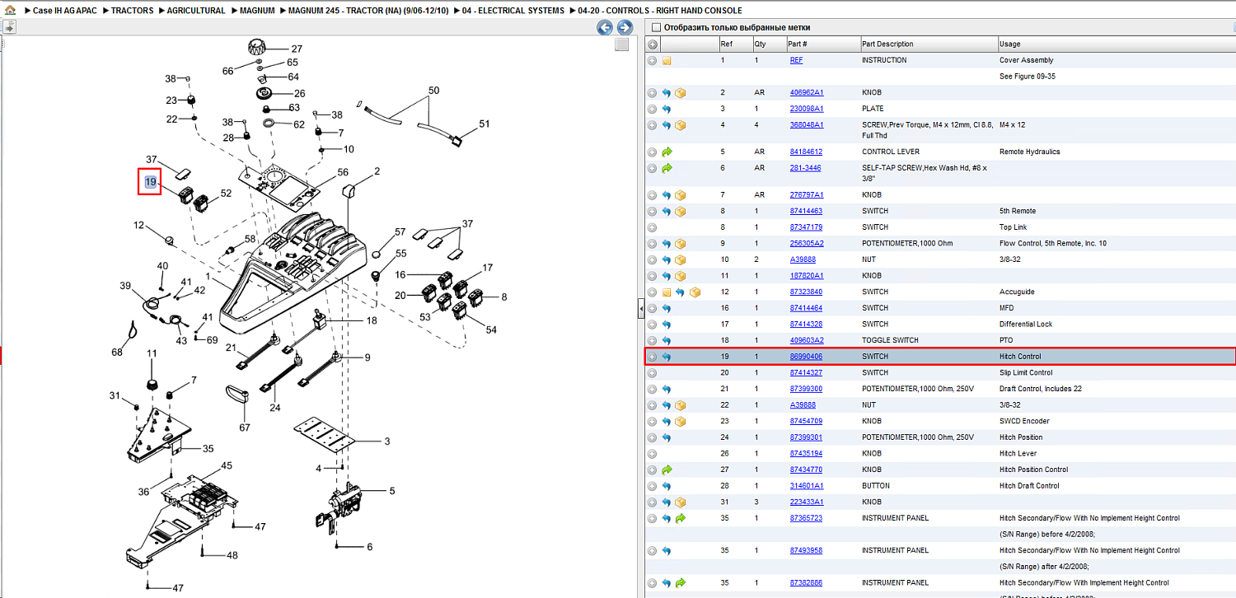This screenshot has height=598, width=1236.
Task: Click the square button at diagram top-right corner
Action: click(x=622, y=44)
